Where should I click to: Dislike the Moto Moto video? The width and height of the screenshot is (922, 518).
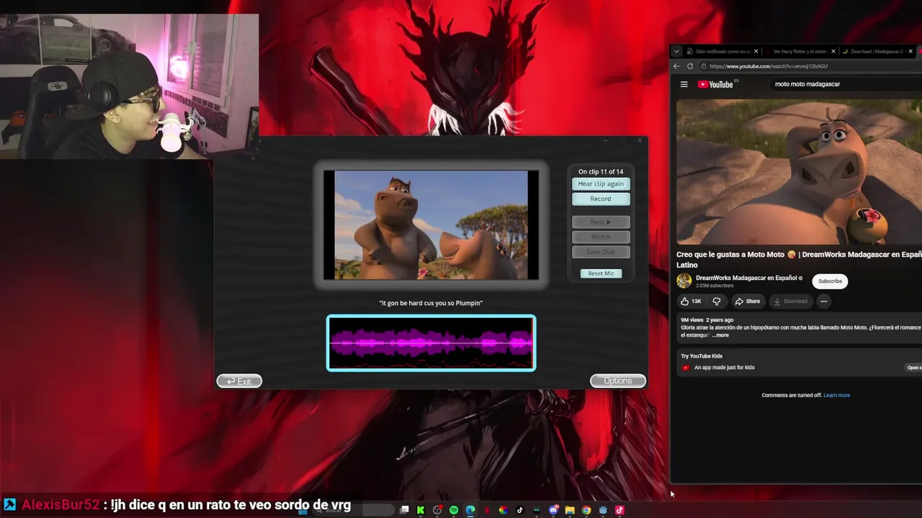point(716,301)
